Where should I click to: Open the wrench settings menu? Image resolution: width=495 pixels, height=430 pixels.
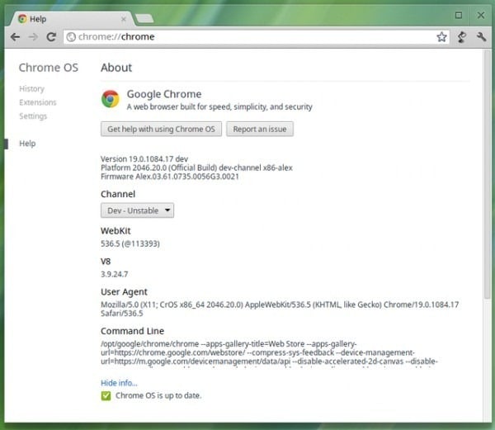[481, 37]
